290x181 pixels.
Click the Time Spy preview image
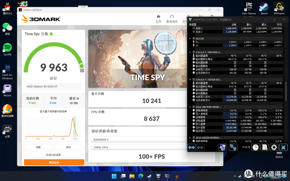pos(137,59)
